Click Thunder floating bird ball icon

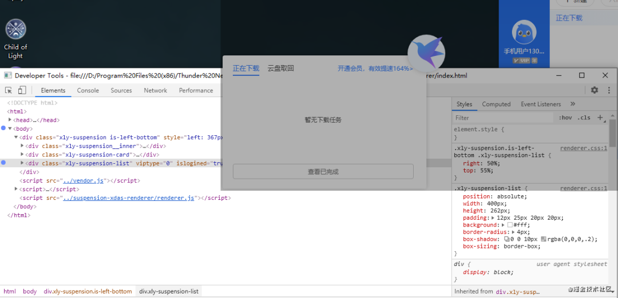[426, 53]
